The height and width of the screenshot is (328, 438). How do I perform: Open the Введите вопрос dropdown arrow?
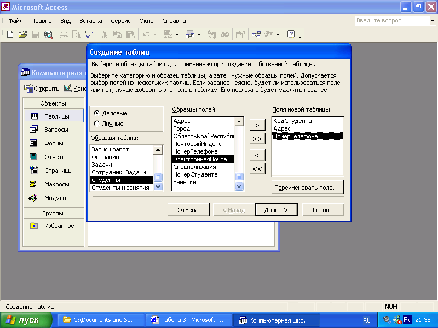433,21
